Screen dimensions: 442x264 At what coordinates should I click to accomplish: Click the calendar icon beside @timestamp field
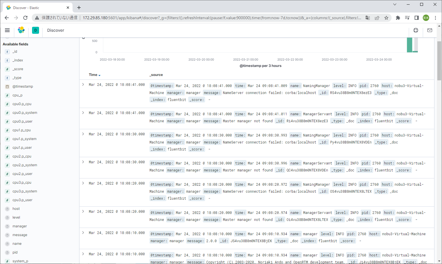click(7, 86)
